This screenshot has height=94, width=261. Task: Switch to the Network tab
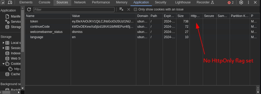point(80,2)
